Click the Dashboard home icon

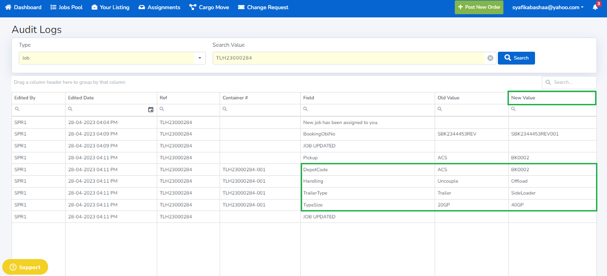pos(8,7)
